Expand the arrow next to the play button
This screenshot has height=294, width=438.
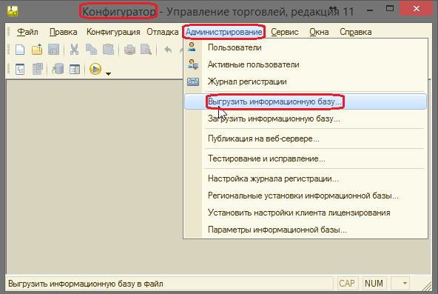[108, 73]
